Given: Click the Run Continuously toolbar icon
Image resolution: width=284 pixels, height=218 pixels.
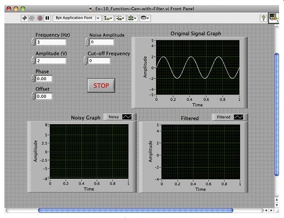Looking at the screenshot, I should (32, 18).
